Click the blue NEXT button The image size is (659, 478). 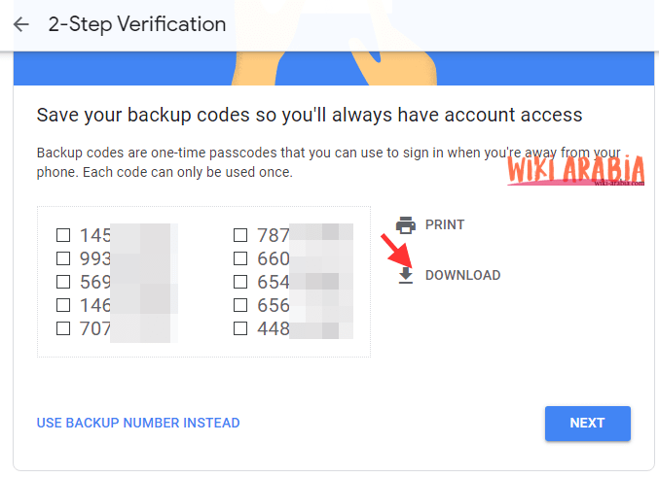(x=588, y=423)
